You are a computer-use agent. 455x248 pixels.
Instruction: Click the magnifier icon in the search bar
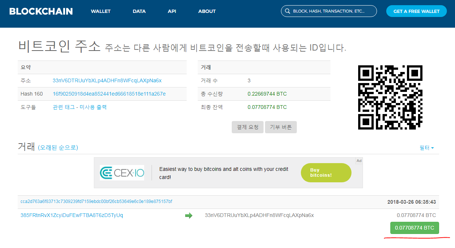[288, 11]
